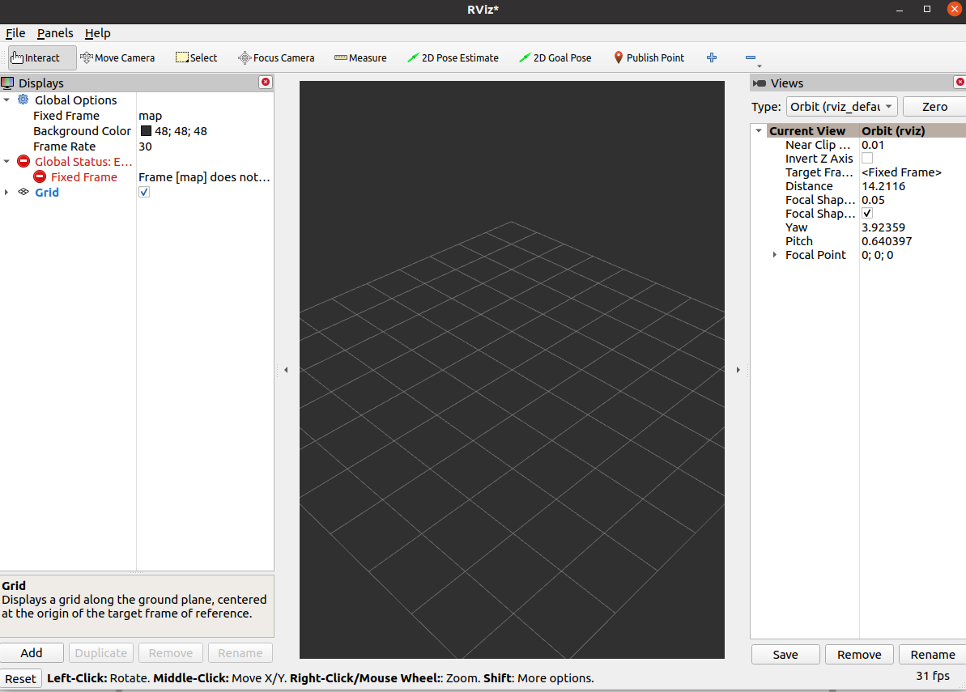Expand the Grid display tree item
966x692 pixels.
click(7, 193)
